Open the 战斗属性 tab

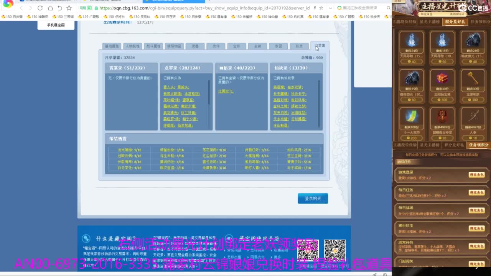[153, 46]
